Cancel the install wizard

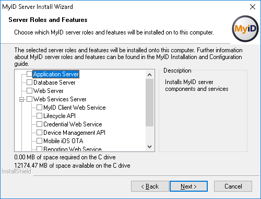(233, 186)
